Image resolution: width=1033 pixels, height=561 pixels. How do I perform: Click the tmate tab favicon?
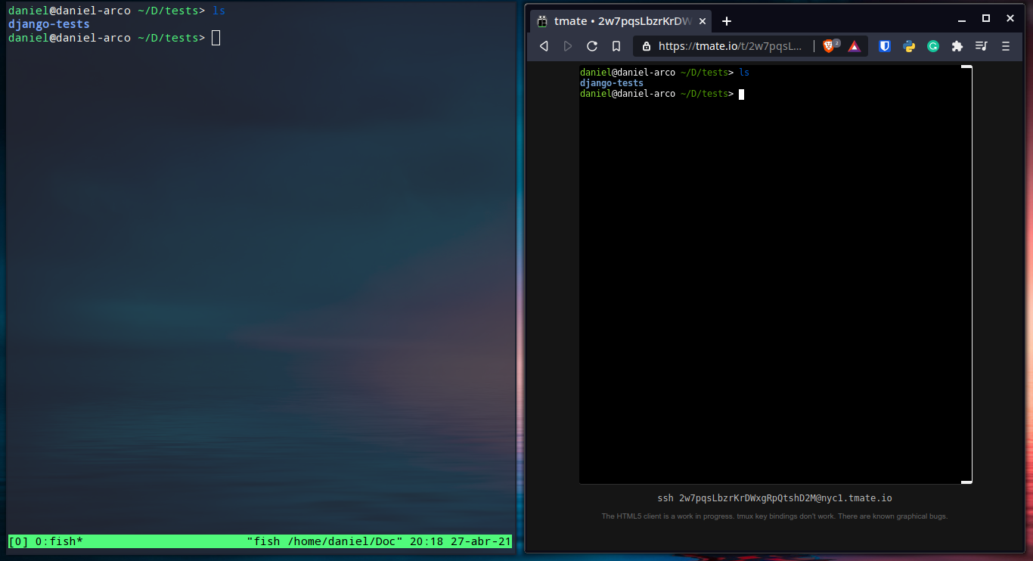click(542, 21)
